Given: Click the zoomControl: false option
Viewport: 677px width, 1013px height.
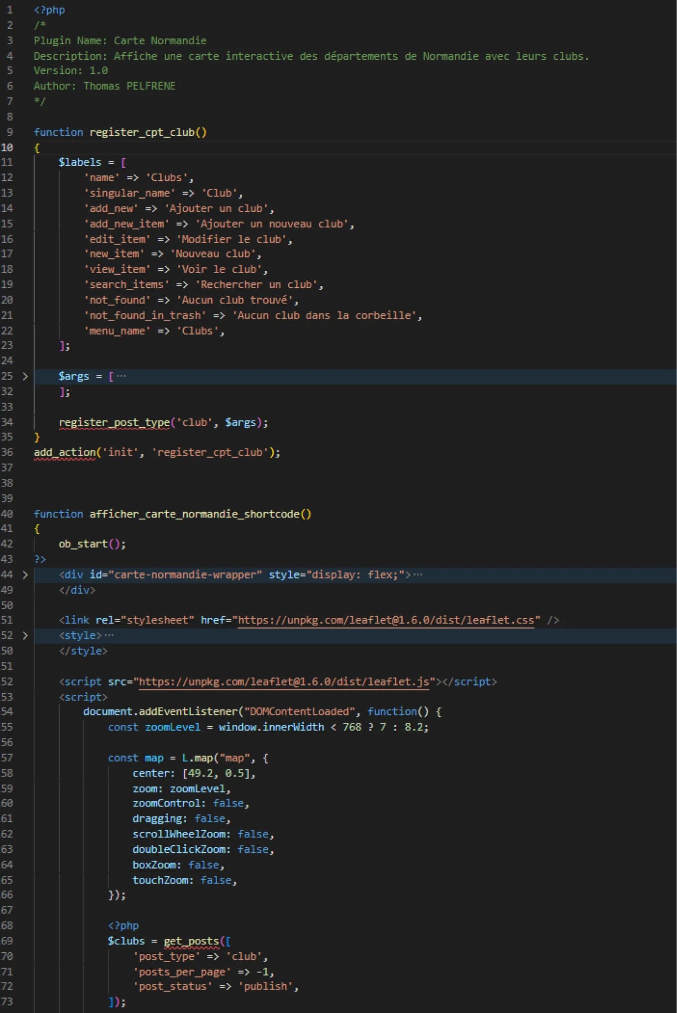Looking at the screenshot, I should click(191, 803).
